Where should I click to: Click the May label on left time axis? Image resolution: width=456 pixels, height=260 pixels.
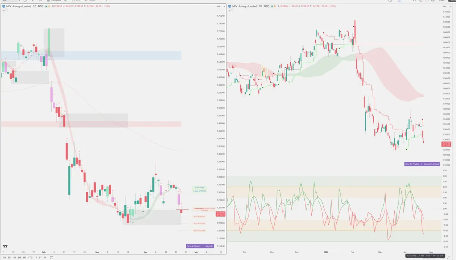click(196, 252)
